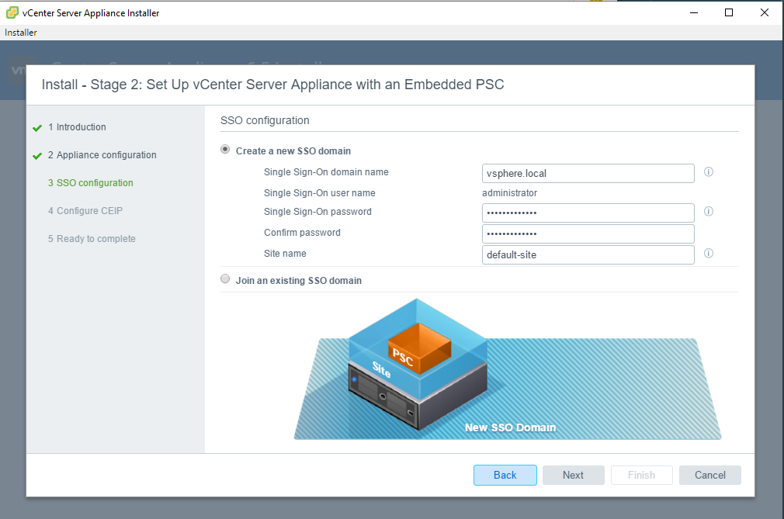Focus the Single Sign-On password field
This screenshot has width=784, height=519.
588,213
